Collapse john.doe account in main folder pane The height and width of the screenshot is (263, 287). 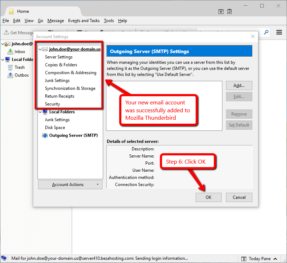click(2, 44)
